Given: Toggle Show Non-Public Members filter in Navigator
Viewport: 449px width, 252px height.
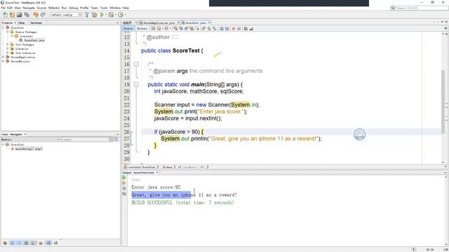Looking at the screenshot, I should pyautogui.click(x=27, y=243).
